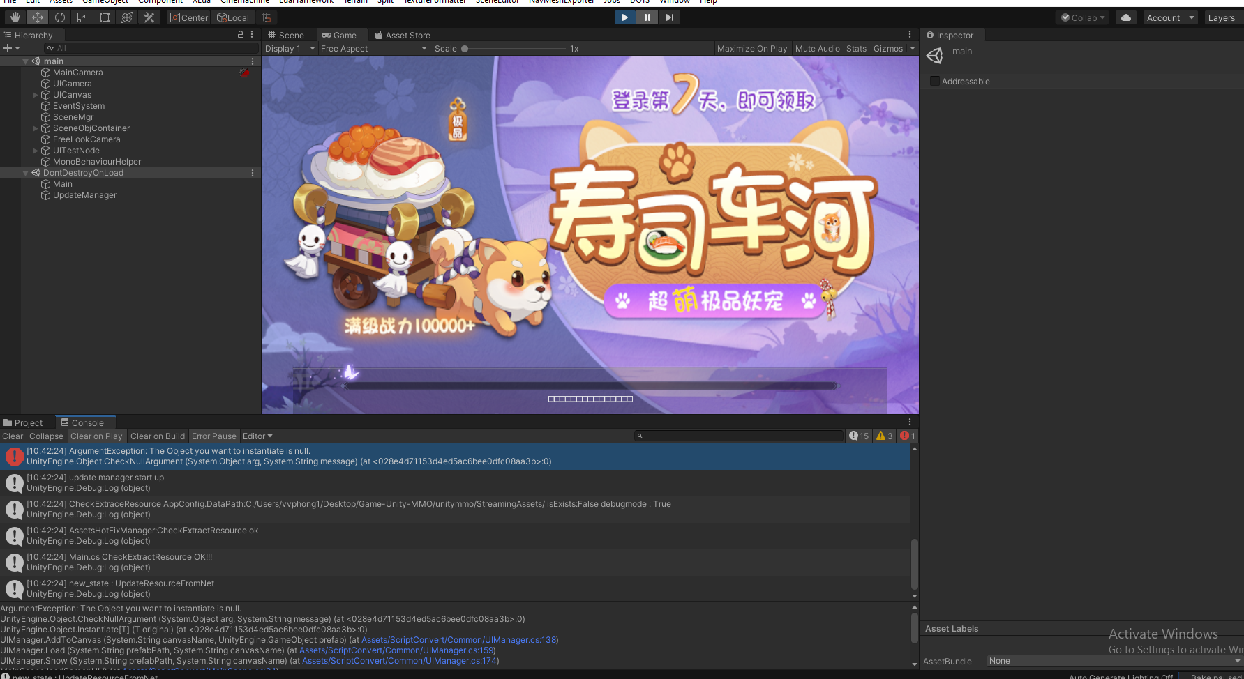The image size is (1244, 679).
Task: Open the Free Aspect dropdown
Action: (374, 48)
